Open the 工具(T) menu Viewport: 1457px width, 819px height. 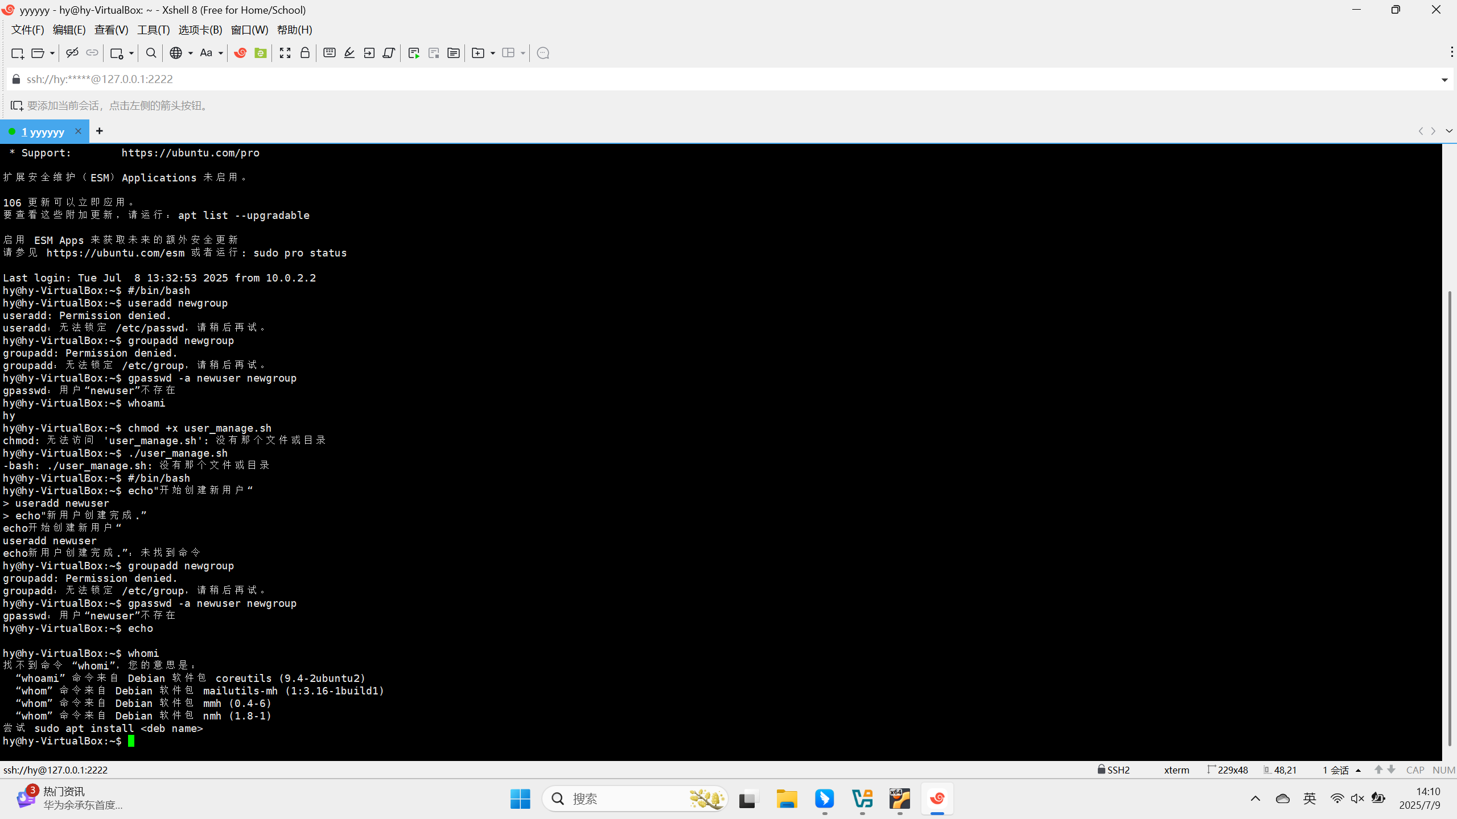point(153,30)
